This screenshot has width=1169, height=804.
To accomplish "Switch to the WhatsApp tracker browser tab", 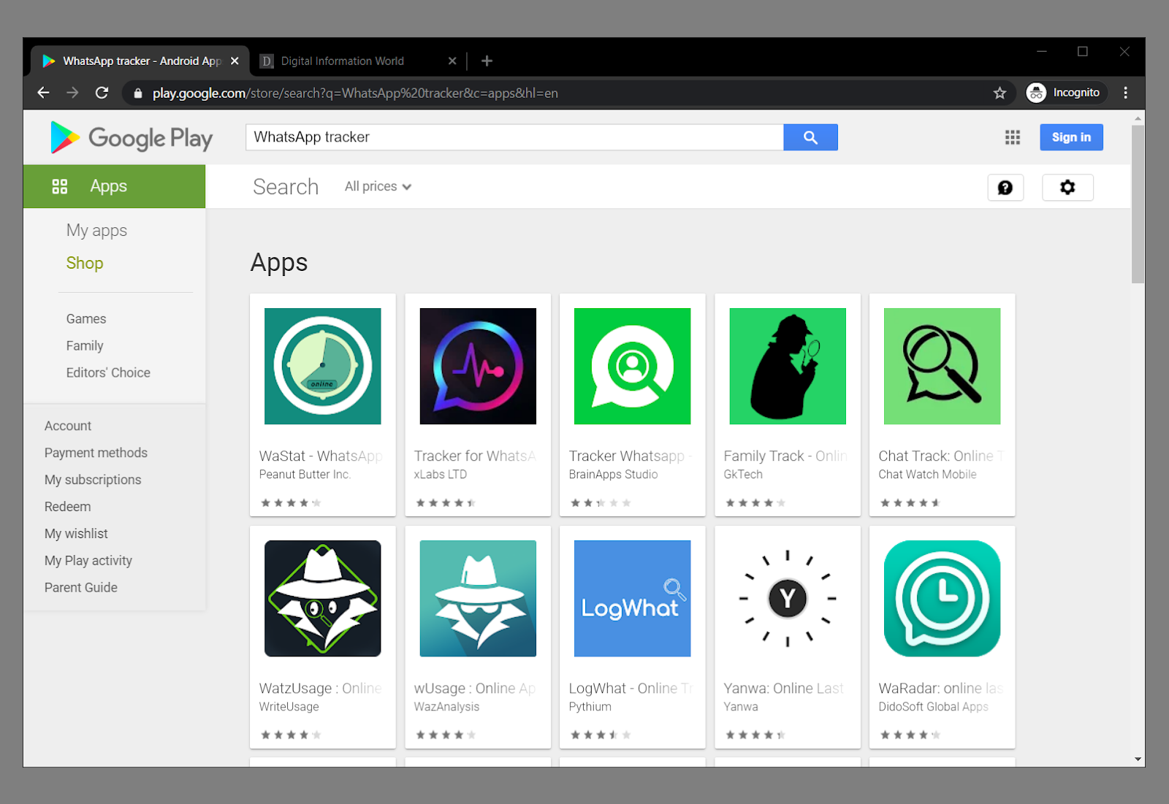I will coord(140,61).
